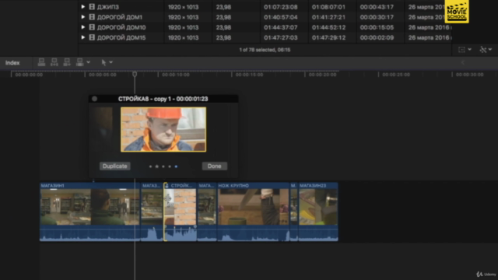Image resolution: width=498 pixels, height=280 pixels.
Task: Select the blue highlighted audition pick dot
Action: point(177,166)
